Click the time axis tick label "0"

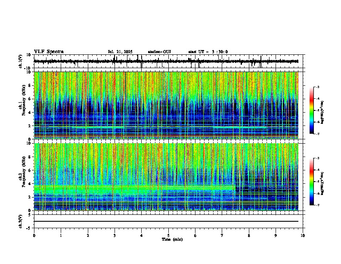[x=34, y=236]
